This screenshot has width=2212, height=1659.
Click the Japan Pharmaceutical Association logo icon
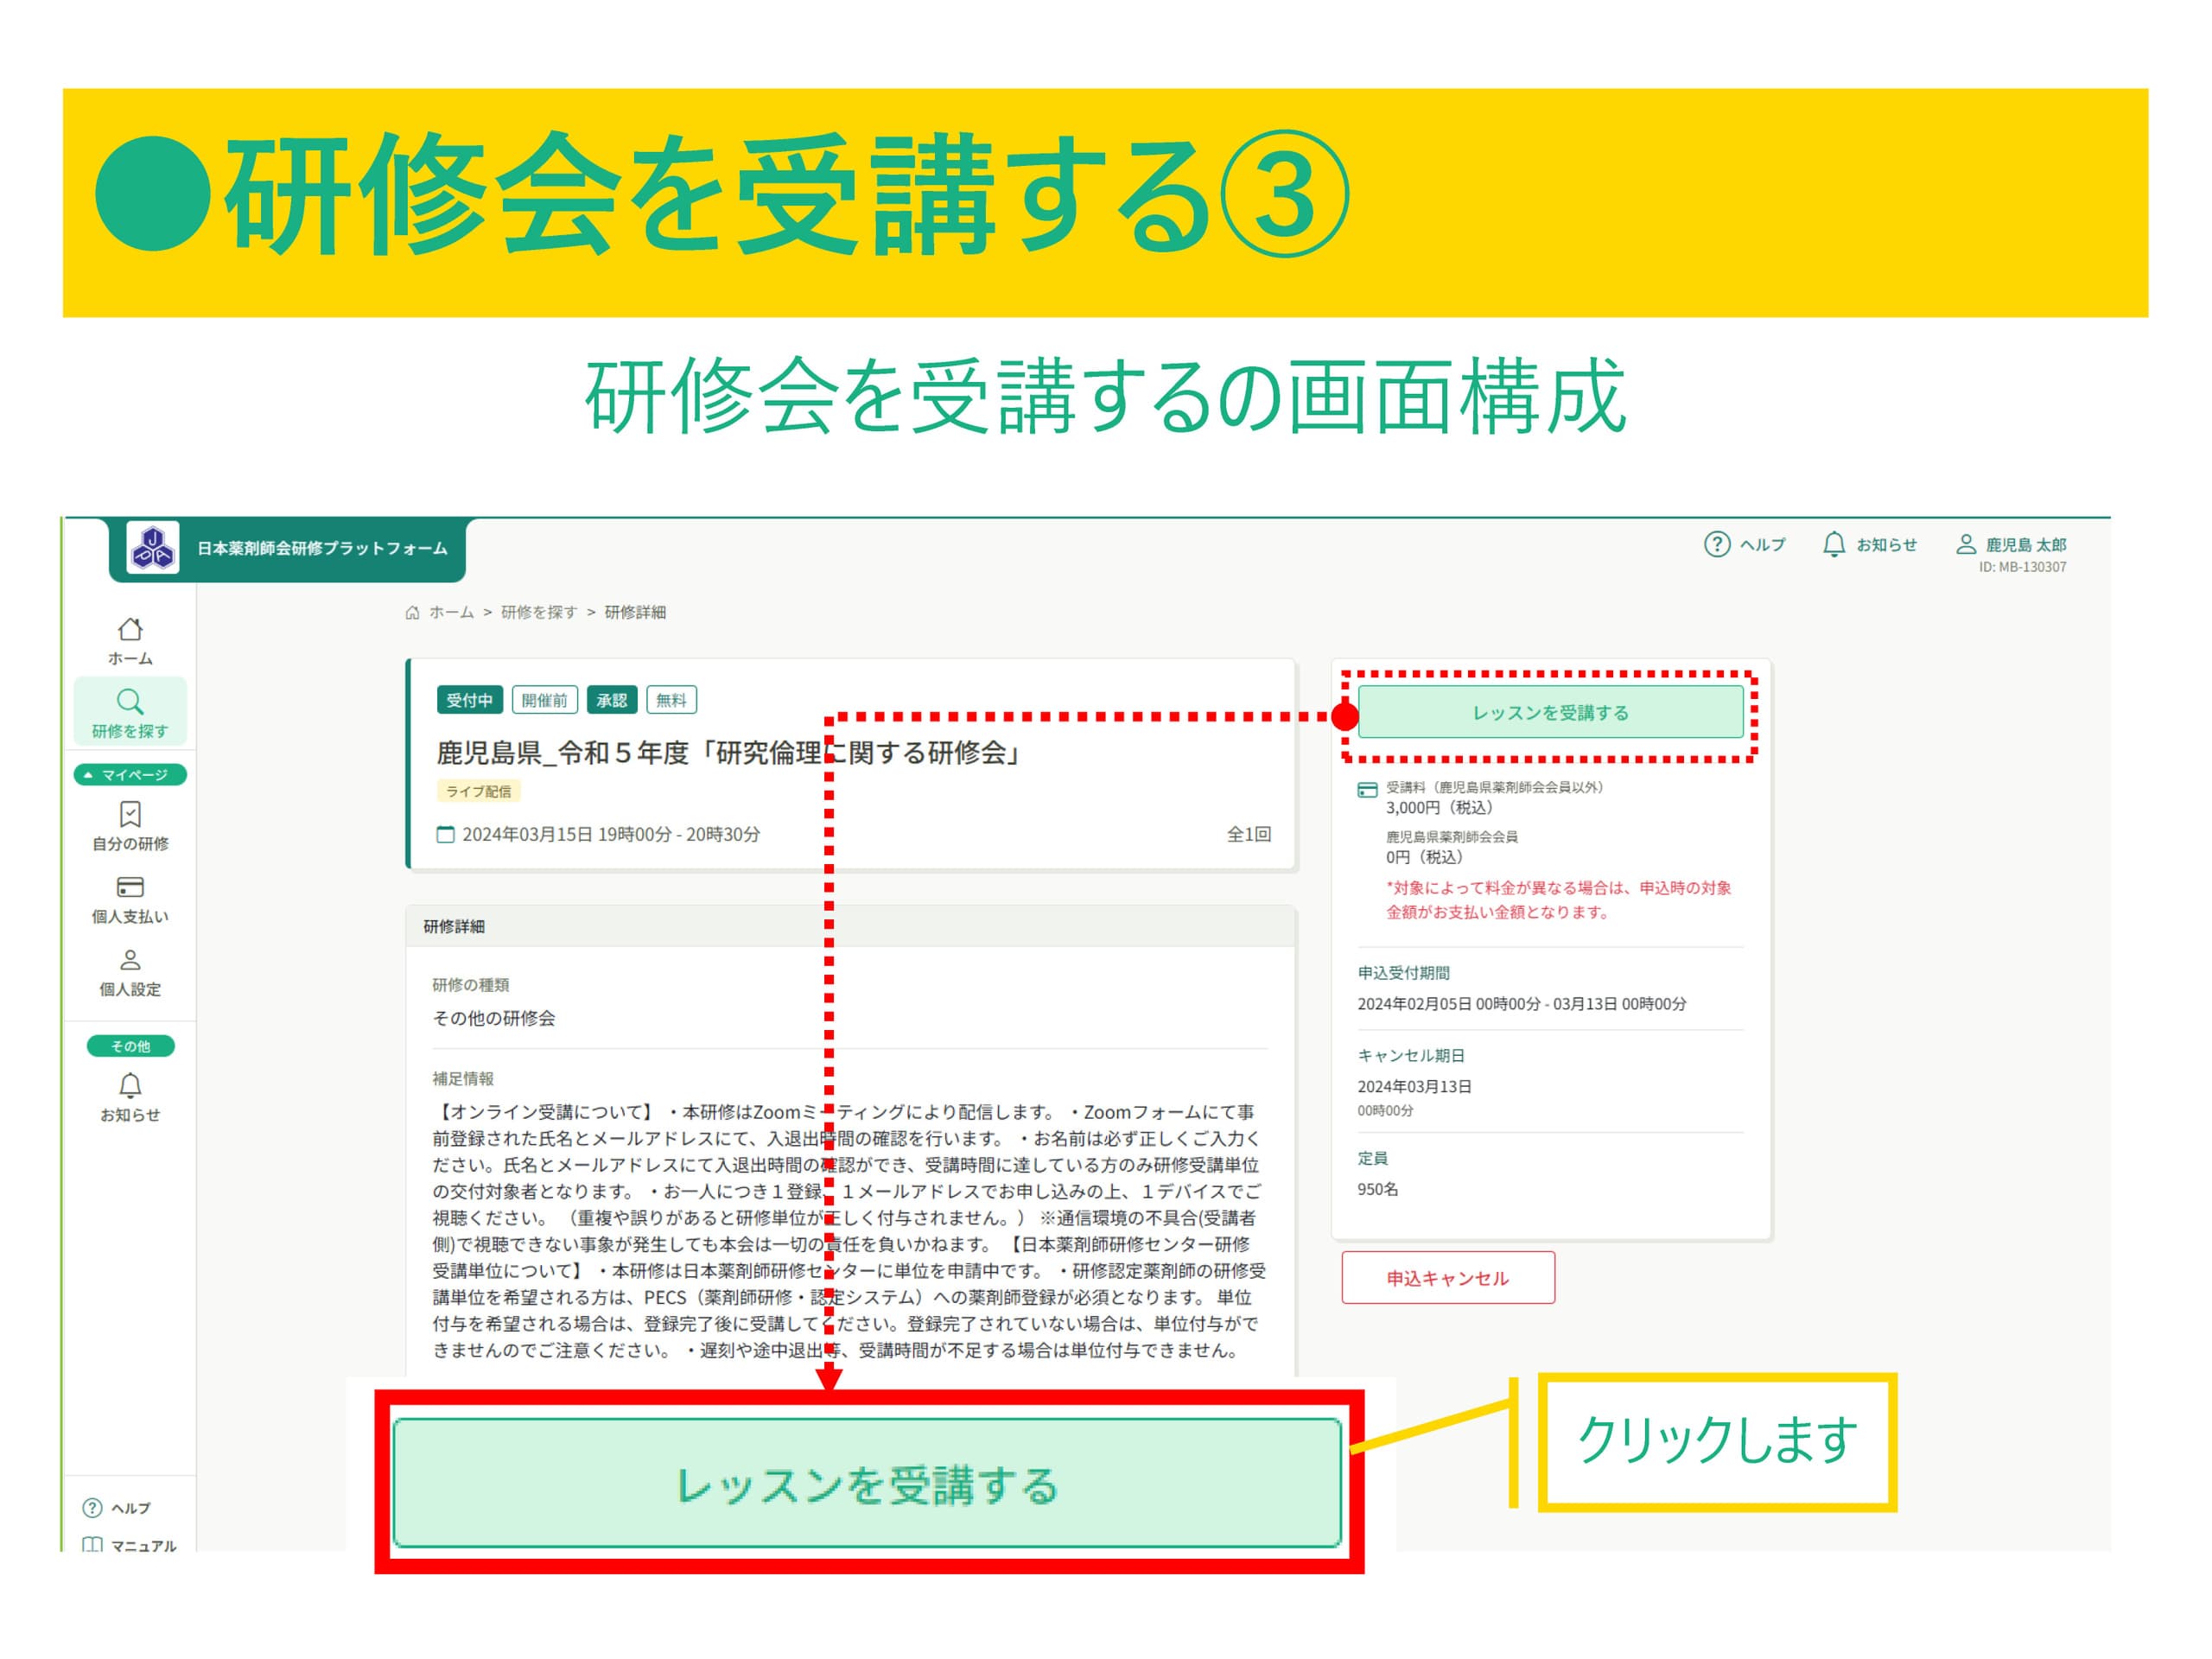[x=153, y=548]
